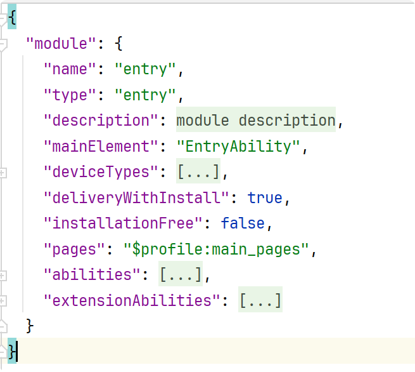Expand the folded extensionAbilities array placeholder
This screenshot has width=415, height=372.
click(260, 300)
